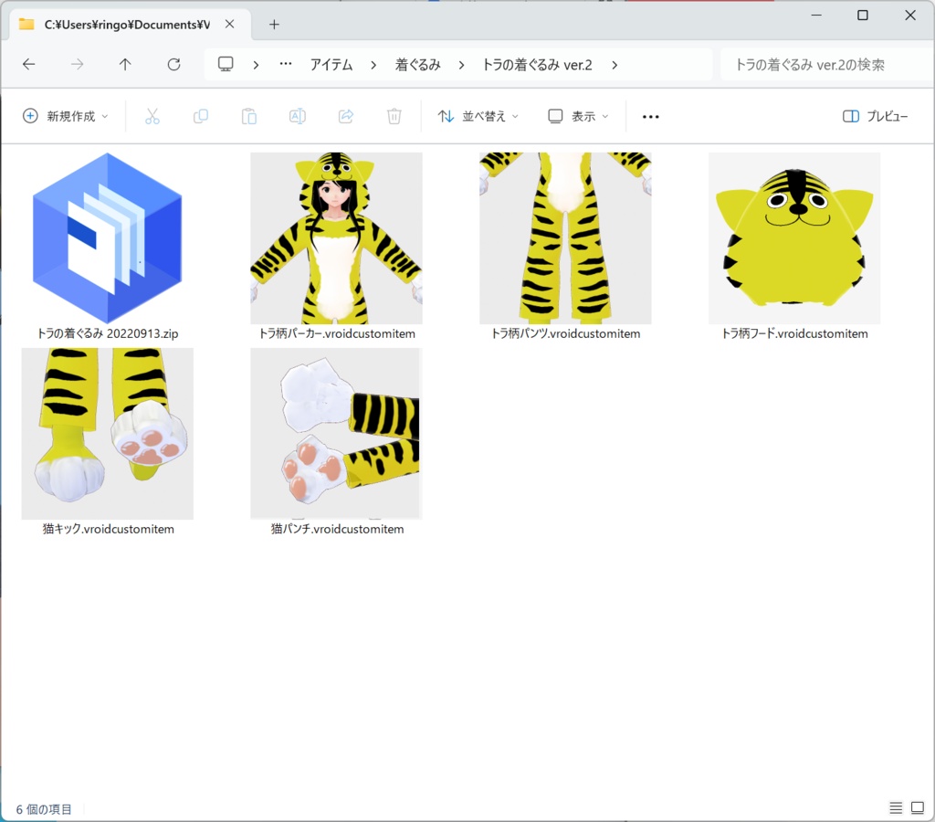Click the Share icon in the toolbar
Viewport: 935px width, 822px height.
click(x=345, y=116)
